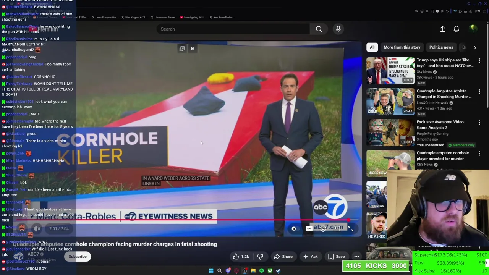The height and width of the screenshot is (275, 489).
Task: Subscribe to the ABC7 channel
Action: 78,257
